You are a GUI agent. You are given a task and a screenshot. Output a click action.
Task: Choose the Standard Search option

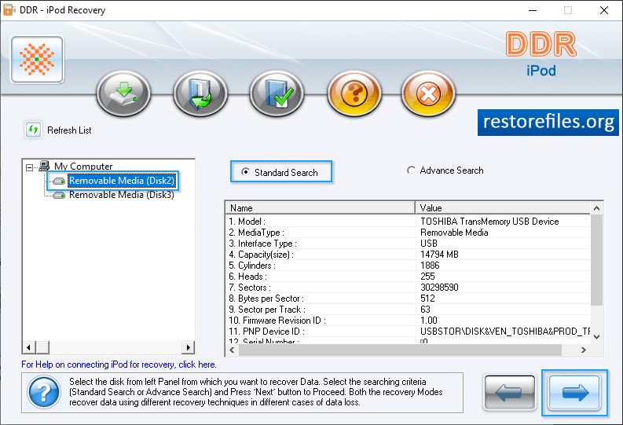pos(280,172)
